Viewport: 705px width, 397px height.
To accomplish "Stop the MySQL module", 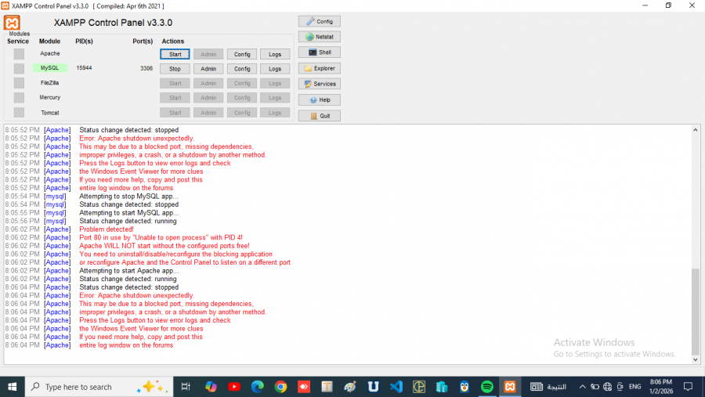I will click(175, 69).
